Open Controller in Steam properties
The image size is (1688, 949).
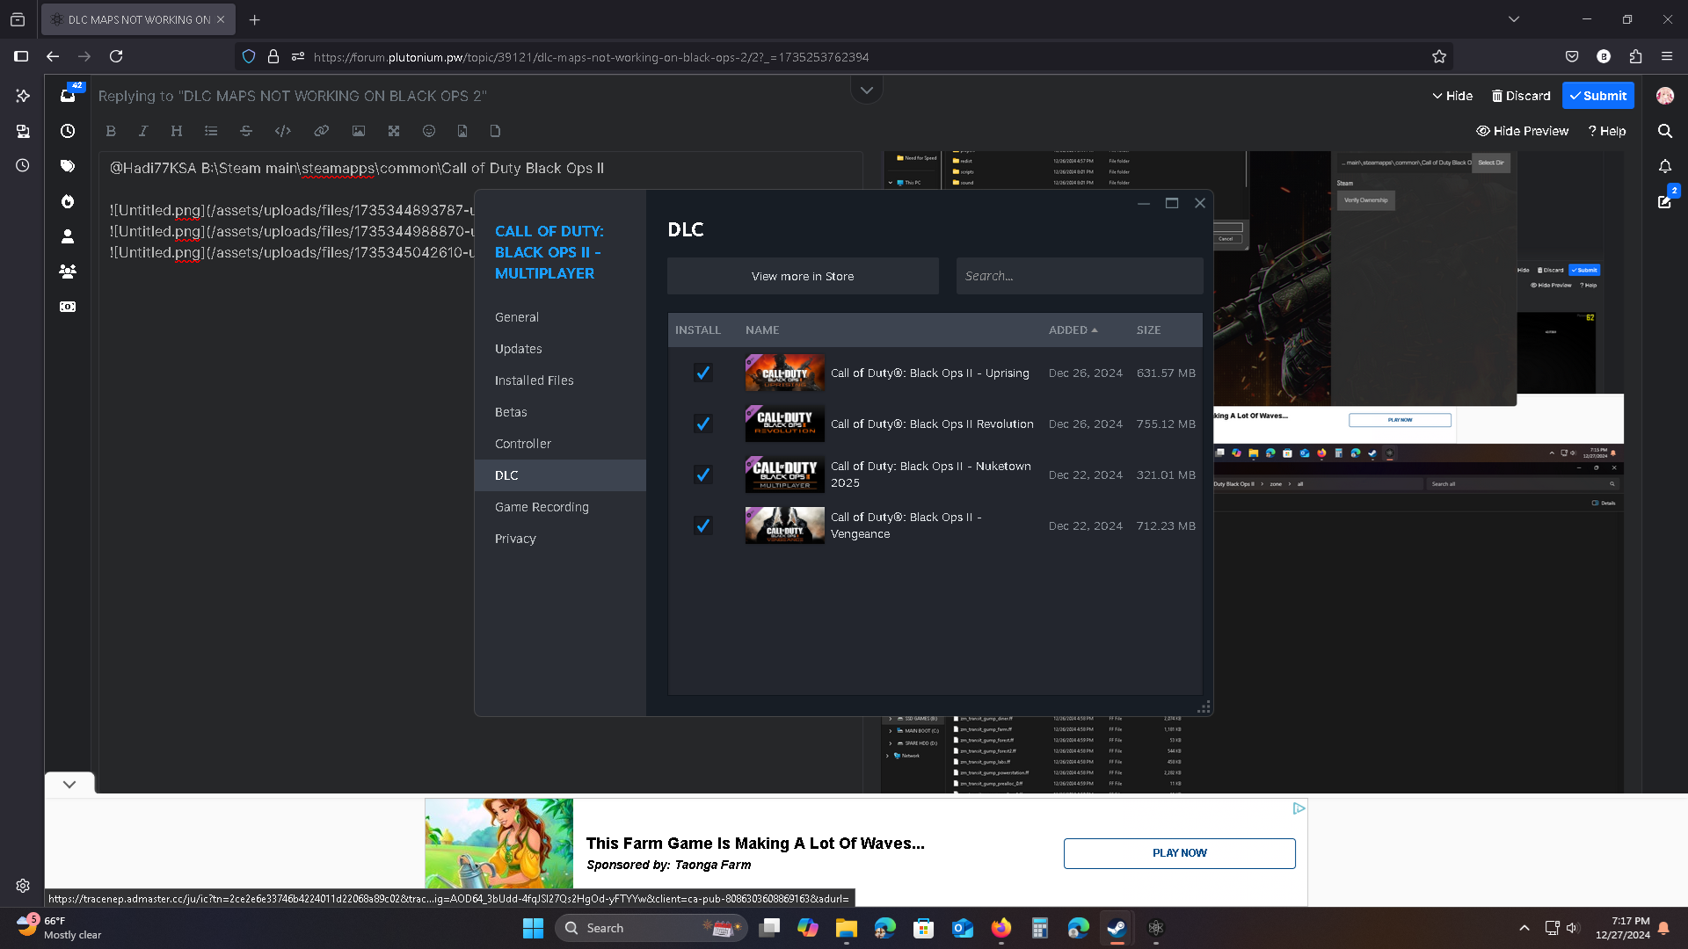pos(560,444)
